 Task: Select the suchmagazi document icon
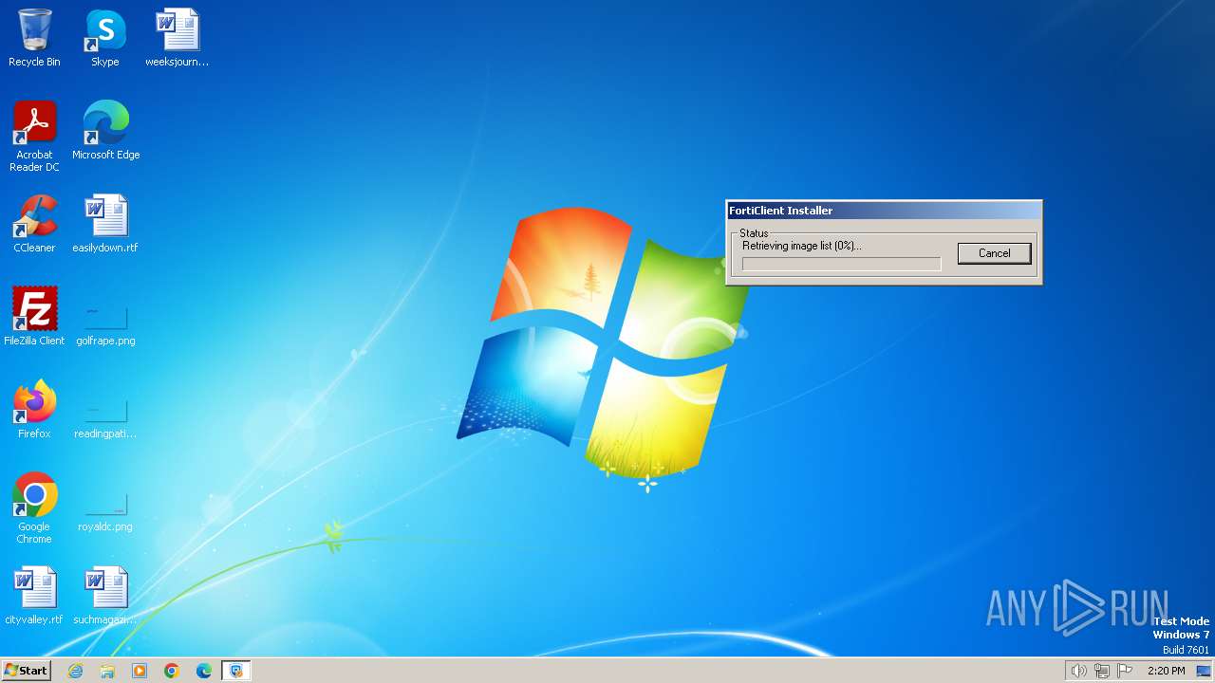point(105,596)
